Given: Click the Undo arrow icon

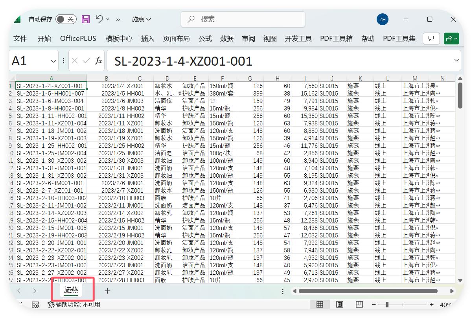Looking at the screenshot, I should (x=99, y=19).
